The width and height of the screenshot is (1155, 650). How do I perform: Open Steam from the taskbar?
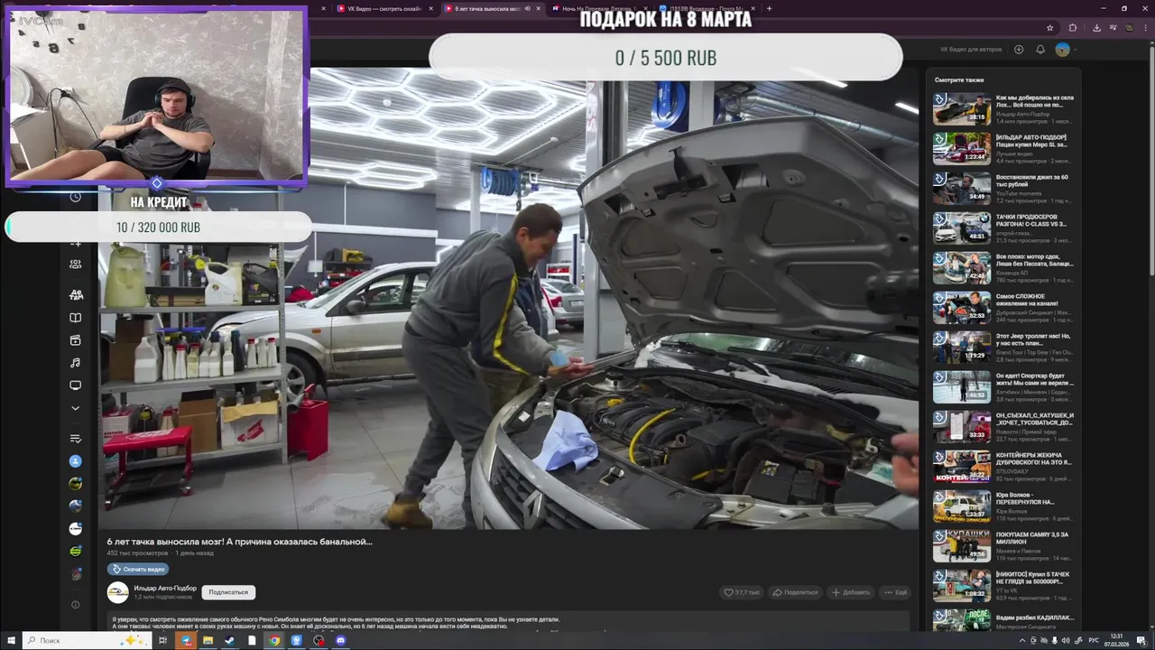230,640
